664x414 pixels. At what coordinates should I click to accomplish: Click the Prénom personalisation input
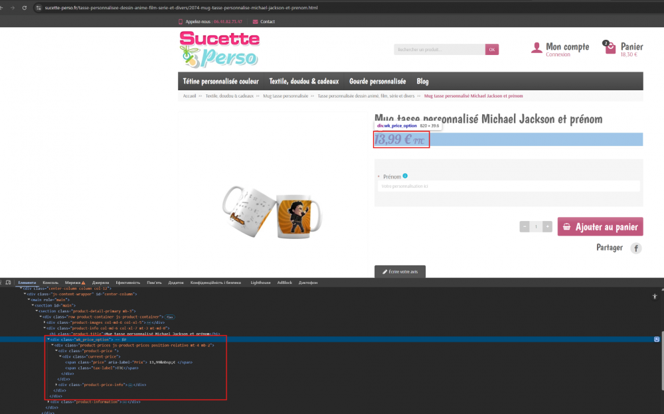(509, 186)
